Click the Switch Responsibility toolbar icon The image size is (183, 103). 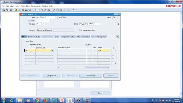point(23,10)
